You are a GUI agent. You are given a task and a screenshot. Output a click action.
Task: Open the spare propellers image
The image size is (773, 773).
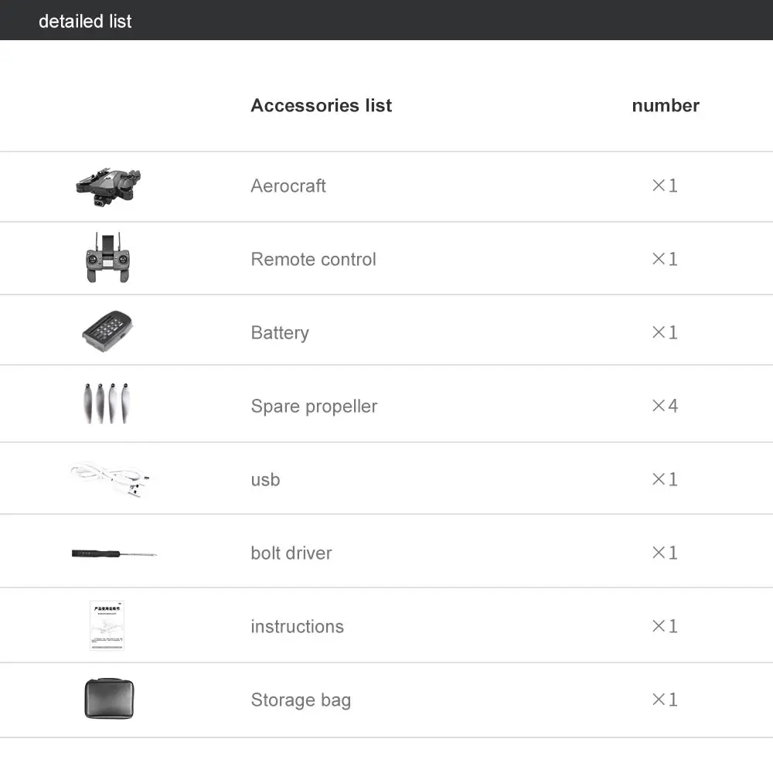click(x=107, y=404)
